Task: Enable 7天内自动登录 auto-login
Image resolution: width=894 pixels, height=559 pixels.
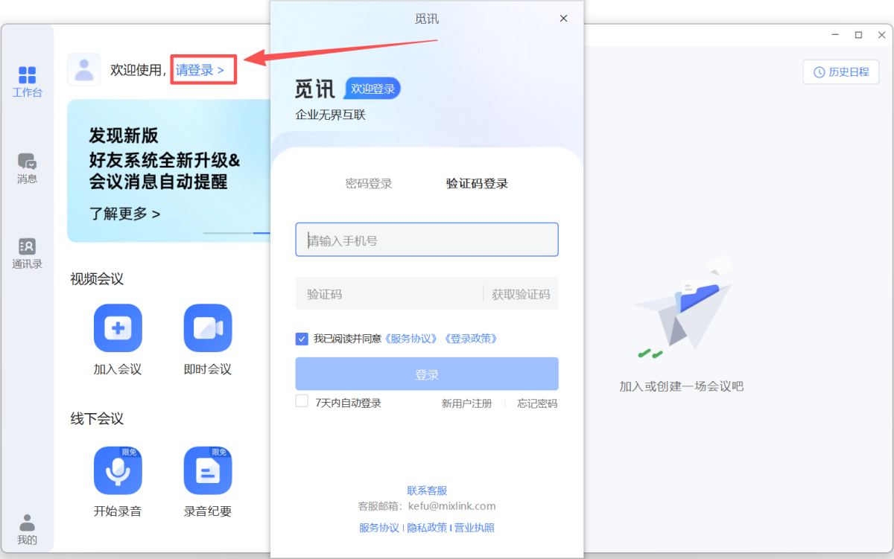Action: pyautogui.click(x=302, y=400)
